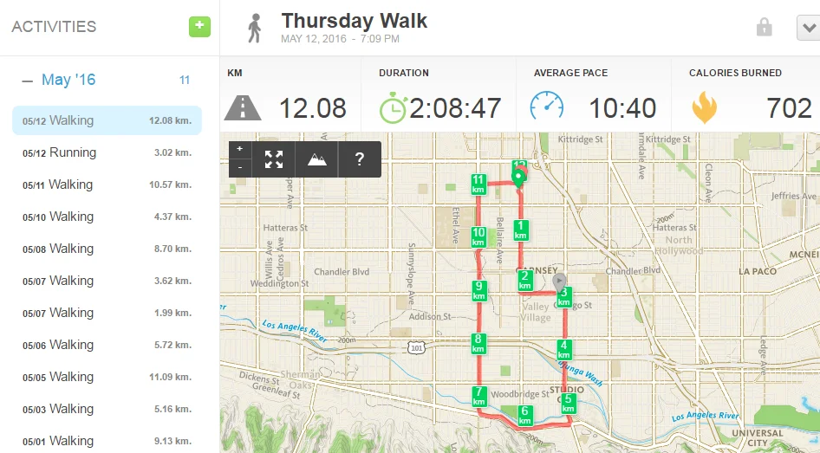Click the gray route end pin

click(559, 281)
